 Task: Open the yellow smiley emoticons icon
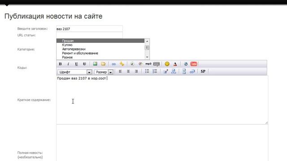pyautogui.click(x=167, y=64)
